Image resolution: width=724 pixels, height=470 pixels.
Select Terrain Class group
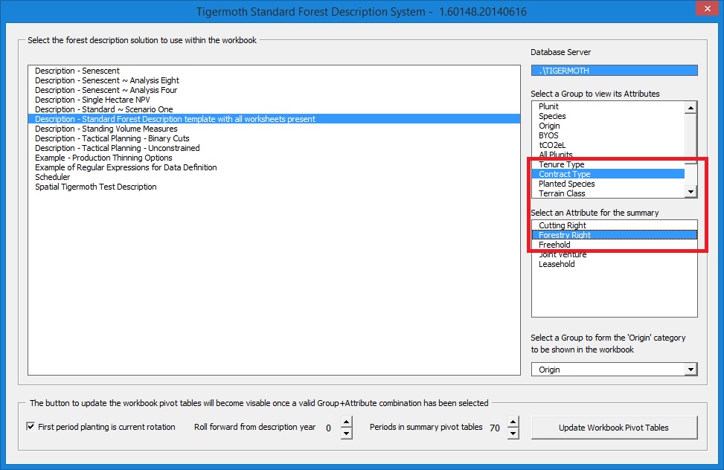pyautogui.click(x=608, y=194)
